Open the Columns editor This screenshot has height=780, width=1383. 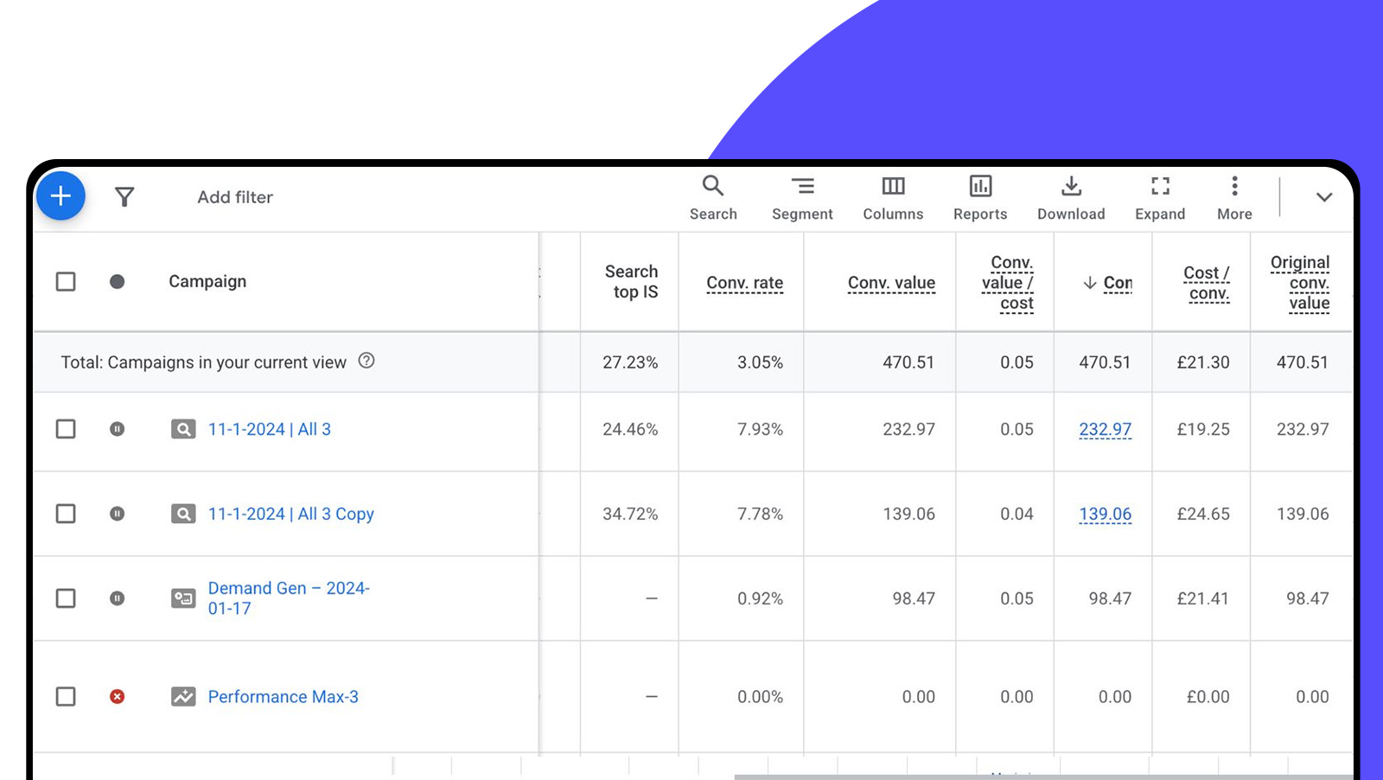point(893,198)
